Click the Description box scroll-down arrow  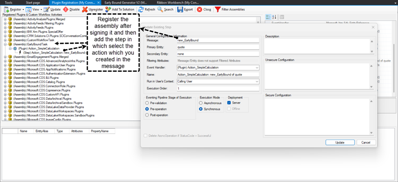[x=371, y=52]
